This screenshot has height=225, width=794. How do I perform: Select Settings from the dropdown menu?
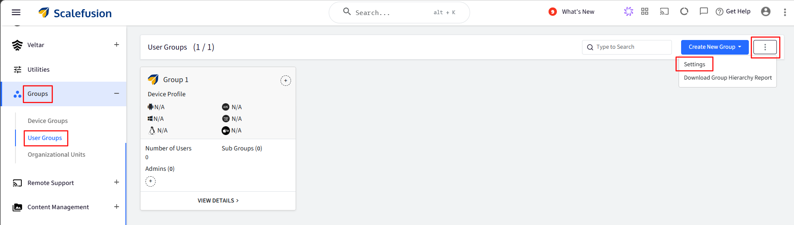click(x=694, y=64)
